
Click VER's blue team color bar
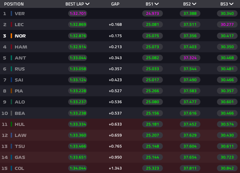11,13
